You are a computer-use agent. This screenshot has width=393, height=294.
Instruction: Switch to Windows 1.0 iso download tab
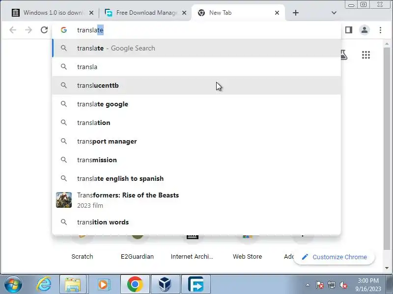(53, 13)
